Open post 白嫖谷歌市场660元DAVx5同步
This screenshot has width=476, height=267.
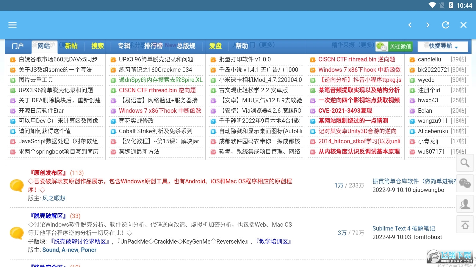click(58, 59)
